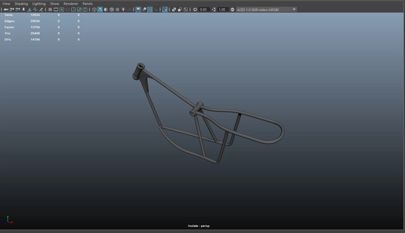Viewport: 405px width, 233px height.
Task: Click the wireframe cube icon
Action: click(x=94, y=10)
